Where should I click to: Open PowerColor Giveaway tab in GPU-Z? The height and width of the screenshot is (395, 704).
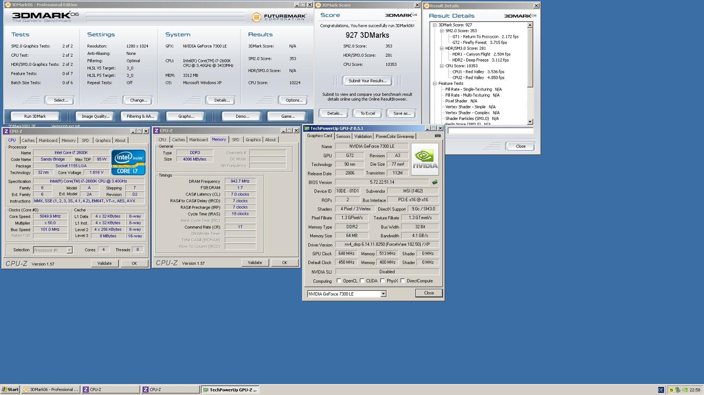click(395, 136)
